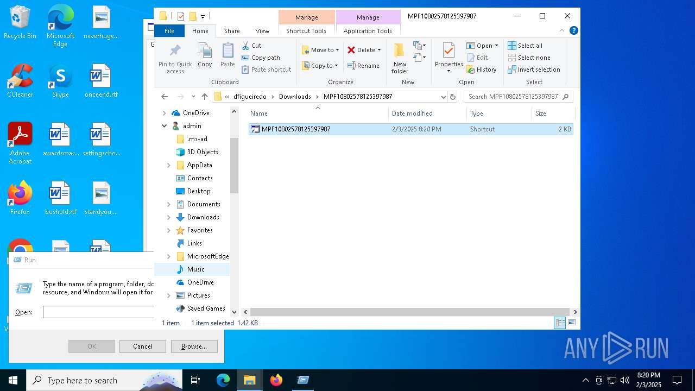Open the Shortcut Tools tab
Viewport: 695px width, 391px height.
pos(306,31)
